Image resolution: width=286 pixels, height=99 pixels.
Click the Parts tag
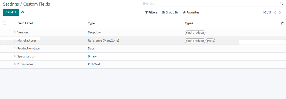(211, 41)
